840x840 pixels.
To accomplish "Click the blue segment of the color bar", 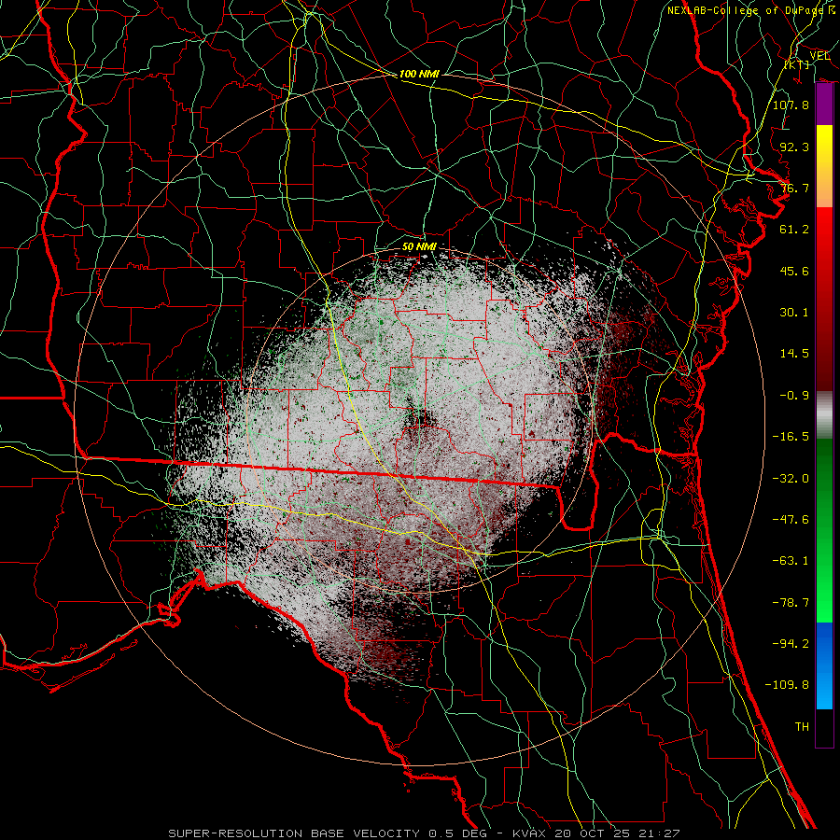I will click(824, 665).
